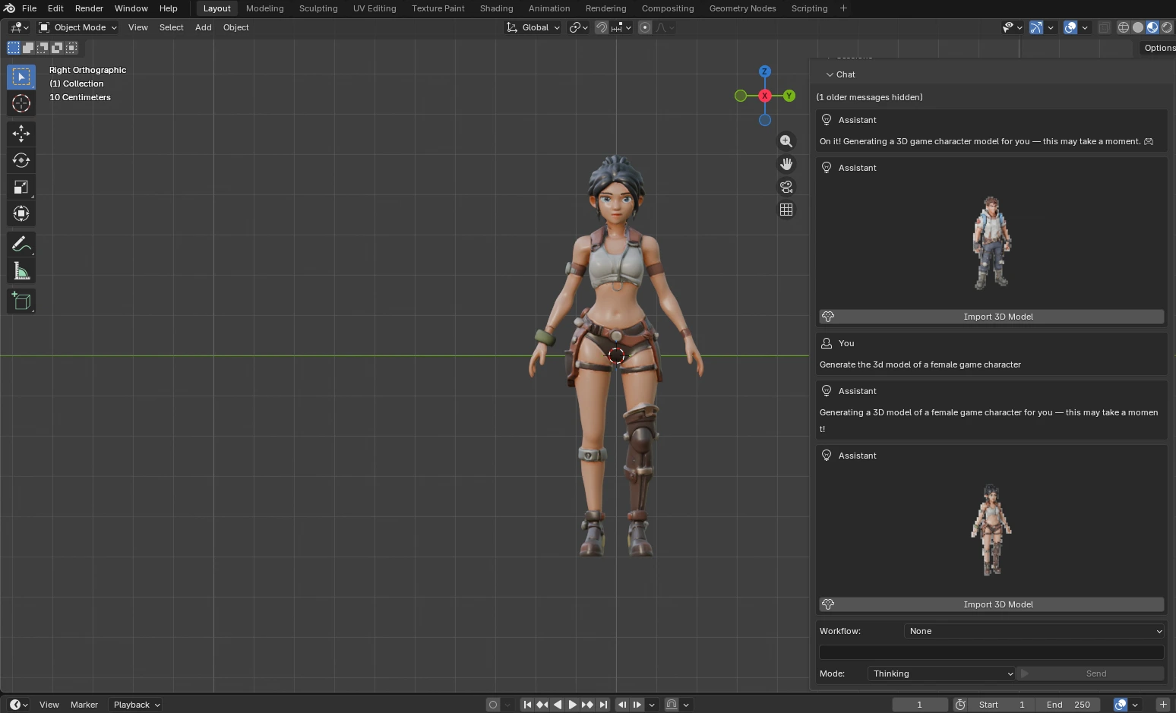Import the male character 3D model
The height and width of the screenshot is (713, 1176).
(991, 317)
